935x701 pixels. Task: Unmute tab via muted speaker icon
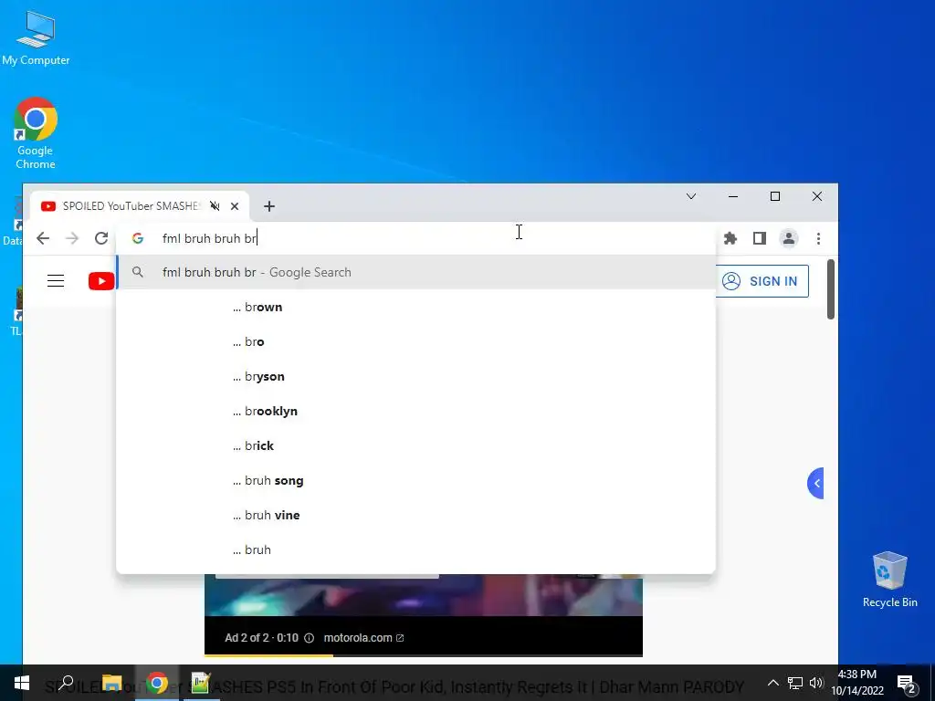[x=215, y=206]
